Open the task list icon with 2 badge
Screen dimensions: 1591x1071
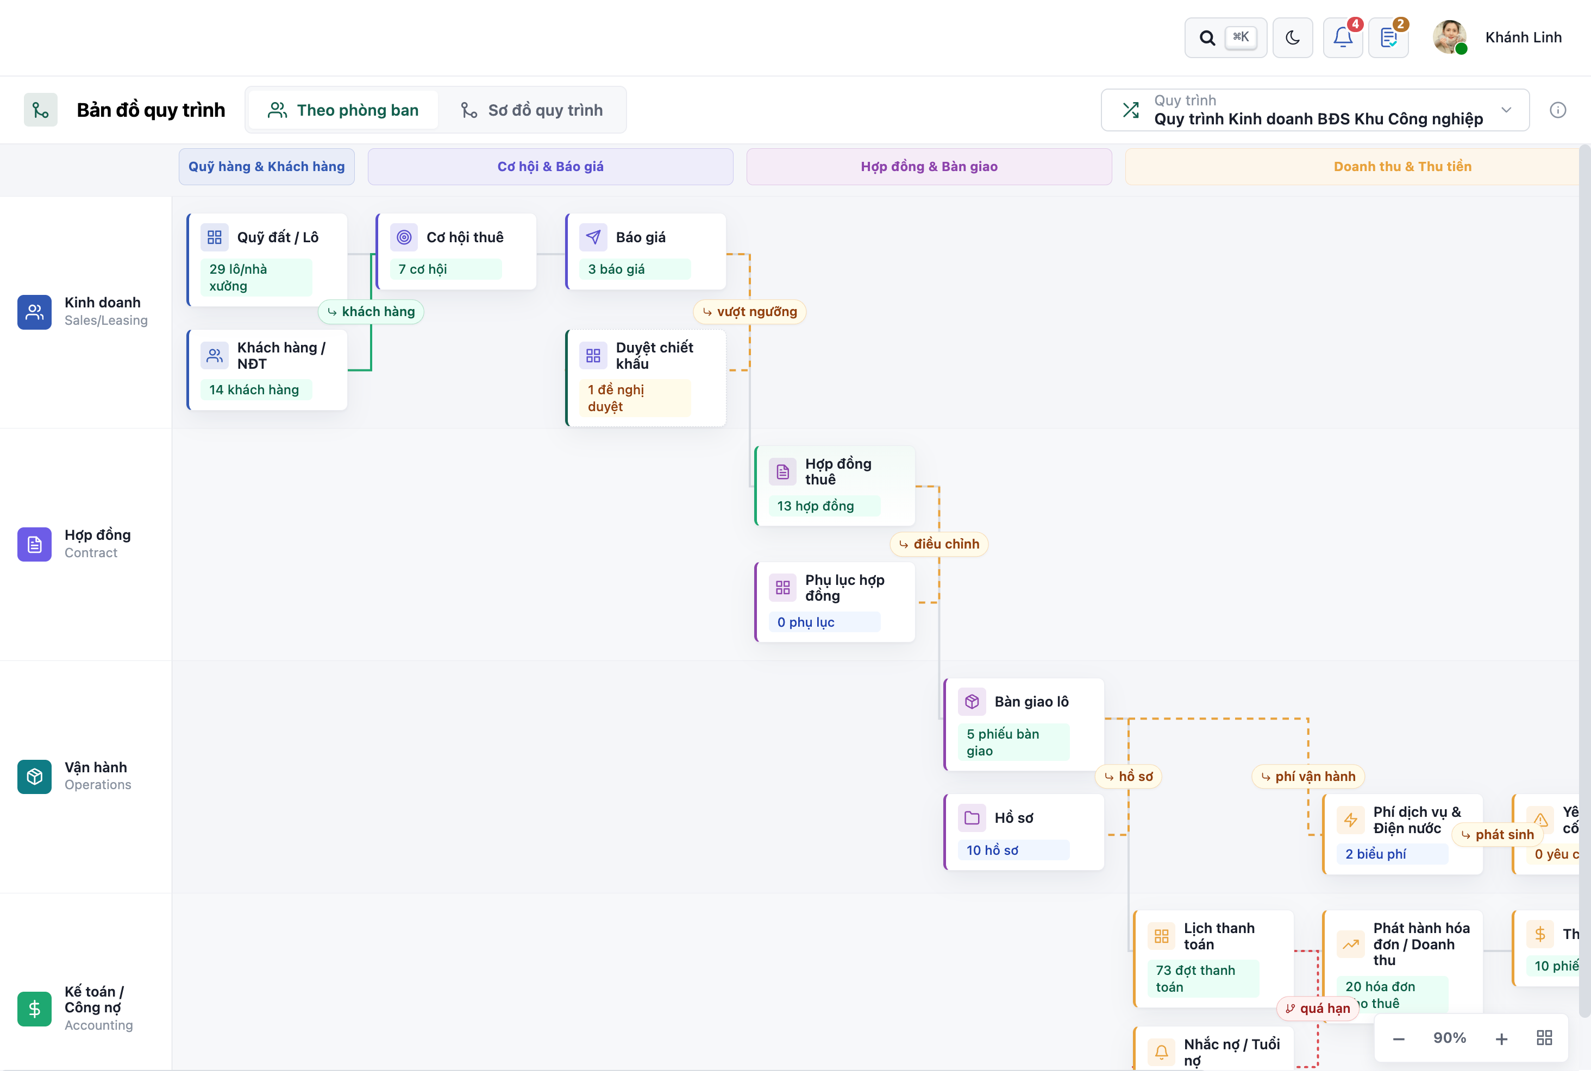point(1389,37)
